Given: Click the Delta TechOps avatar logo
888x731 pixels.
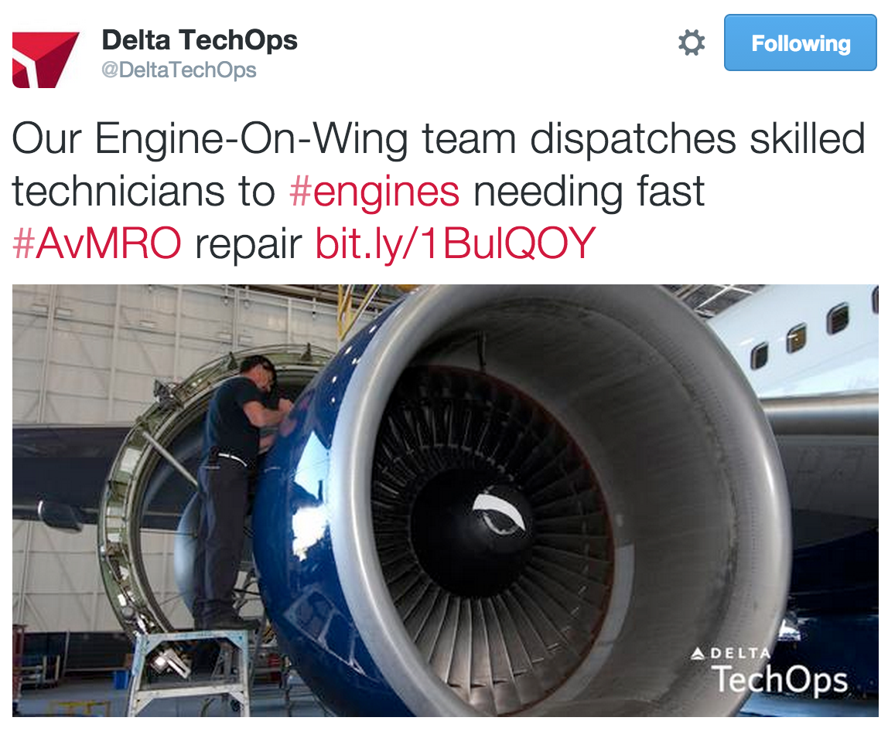Looking at the screenshot, I should [x=46, y=60].
